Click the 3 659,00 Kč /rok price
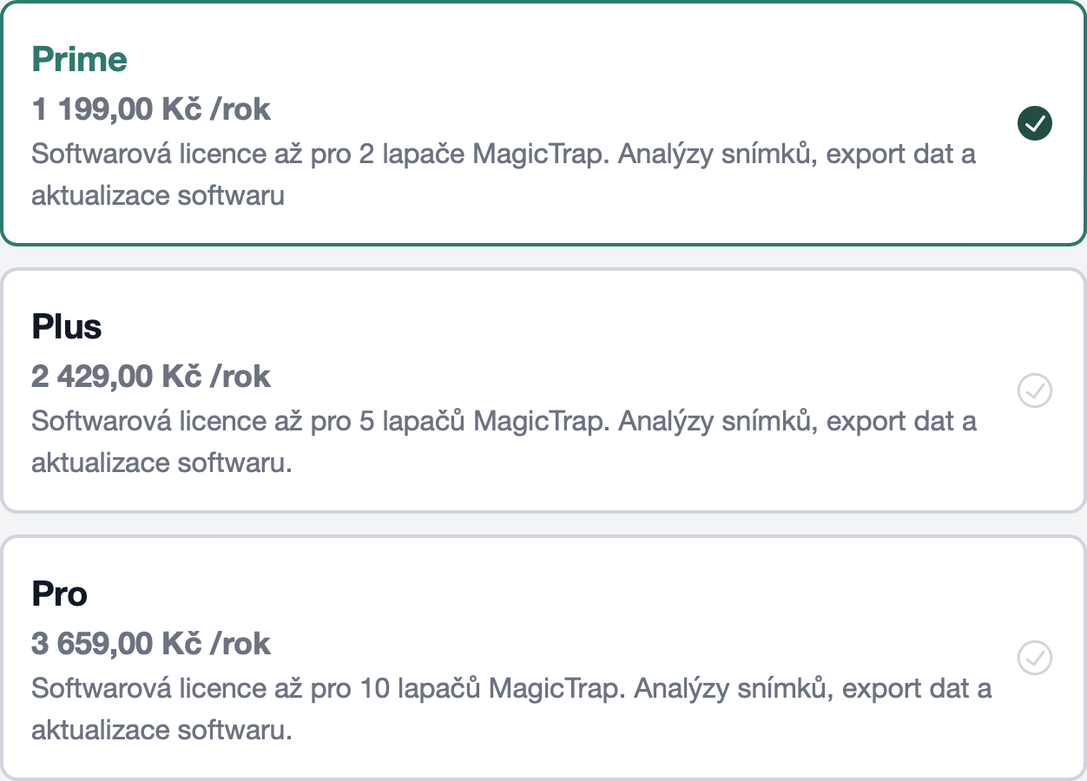This screenshot has width=1087, height=781. pyautogui.click(x=151, y=644)
